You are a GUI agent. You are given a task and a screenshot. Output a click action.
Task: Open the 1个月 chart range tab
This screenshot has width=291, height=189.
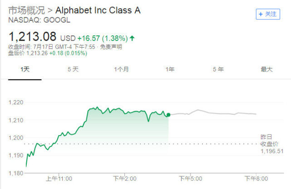[121, 69]
